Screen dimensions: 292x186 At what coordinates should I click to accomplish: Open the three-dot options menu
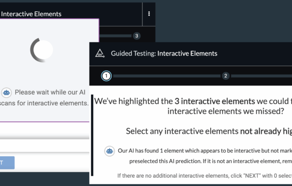(x=149, y=14)
